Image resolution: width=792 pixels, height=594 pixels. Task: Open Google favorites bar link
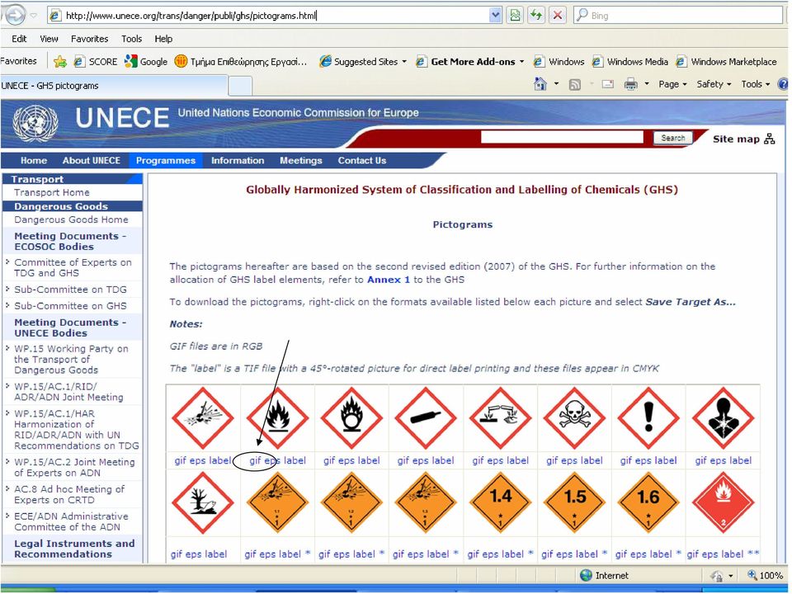147,62
